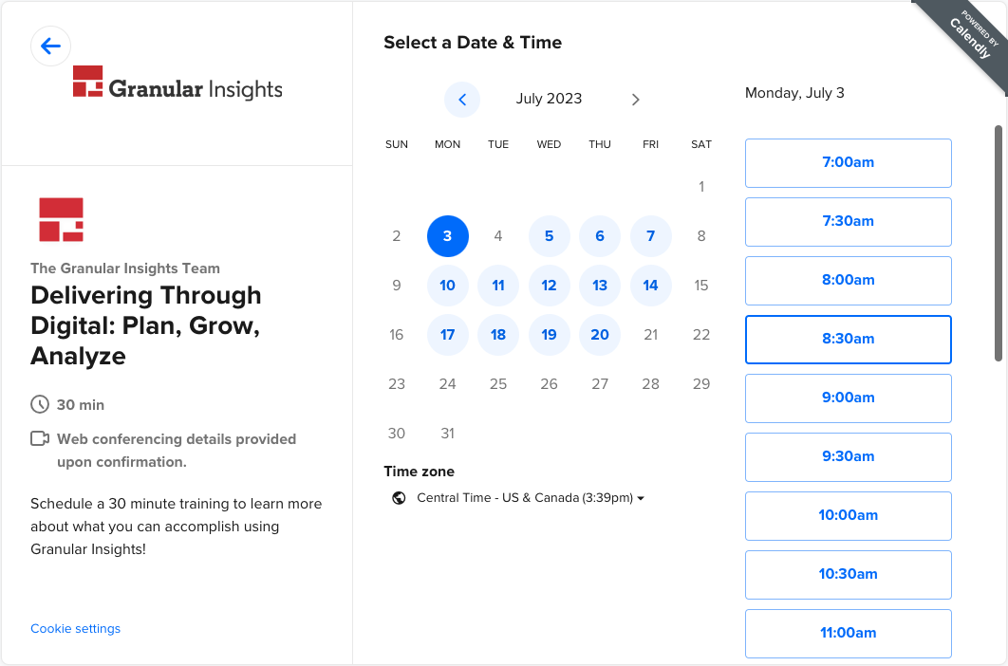Select July 3 on the calendar
This screenshot has height=666, width=1008.
point(447,236)
